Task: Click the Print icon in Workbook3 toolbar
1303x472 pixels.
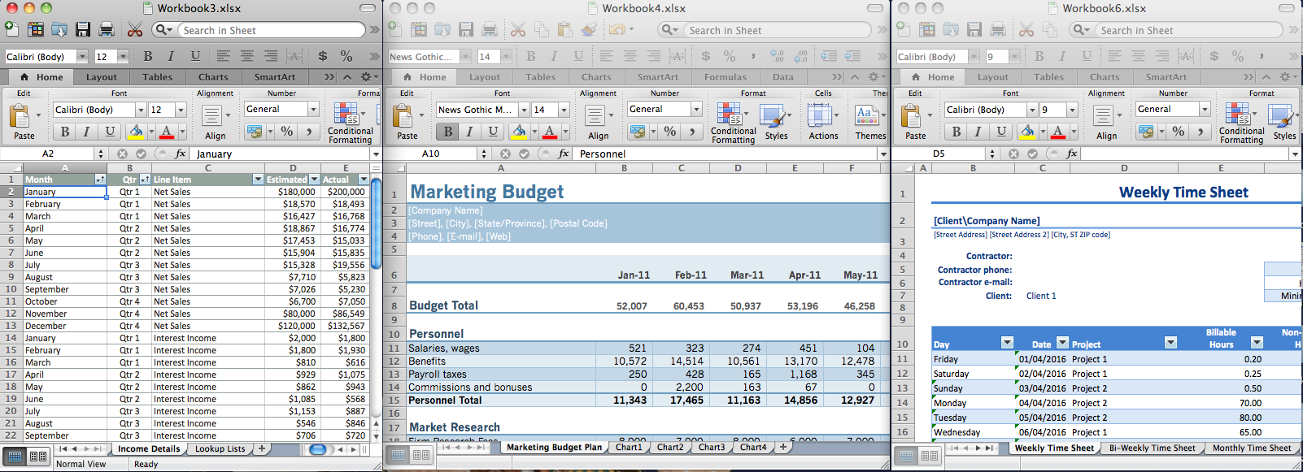Action: pos(107,30)
